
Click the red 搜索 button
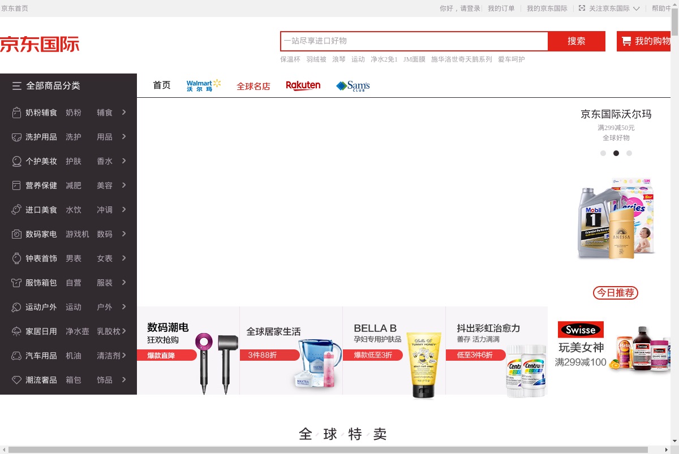coord(577,41)
